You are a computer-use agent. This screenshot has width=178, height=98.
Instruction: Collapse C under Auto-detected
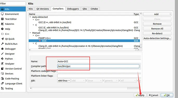(x=33, y=25)
